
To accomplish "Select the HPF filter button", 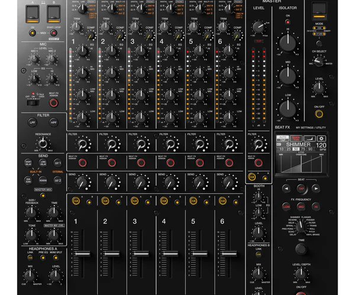I will (54, 122).
